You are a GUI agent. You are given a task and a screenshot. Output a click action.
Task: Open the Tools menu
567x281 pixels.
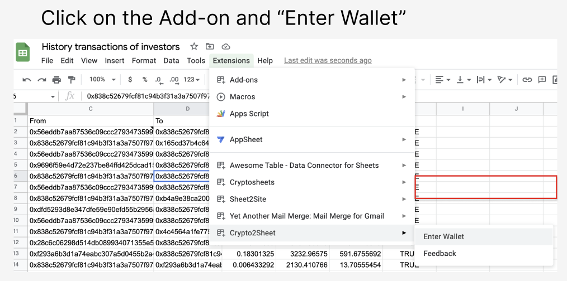coord(196,61)
